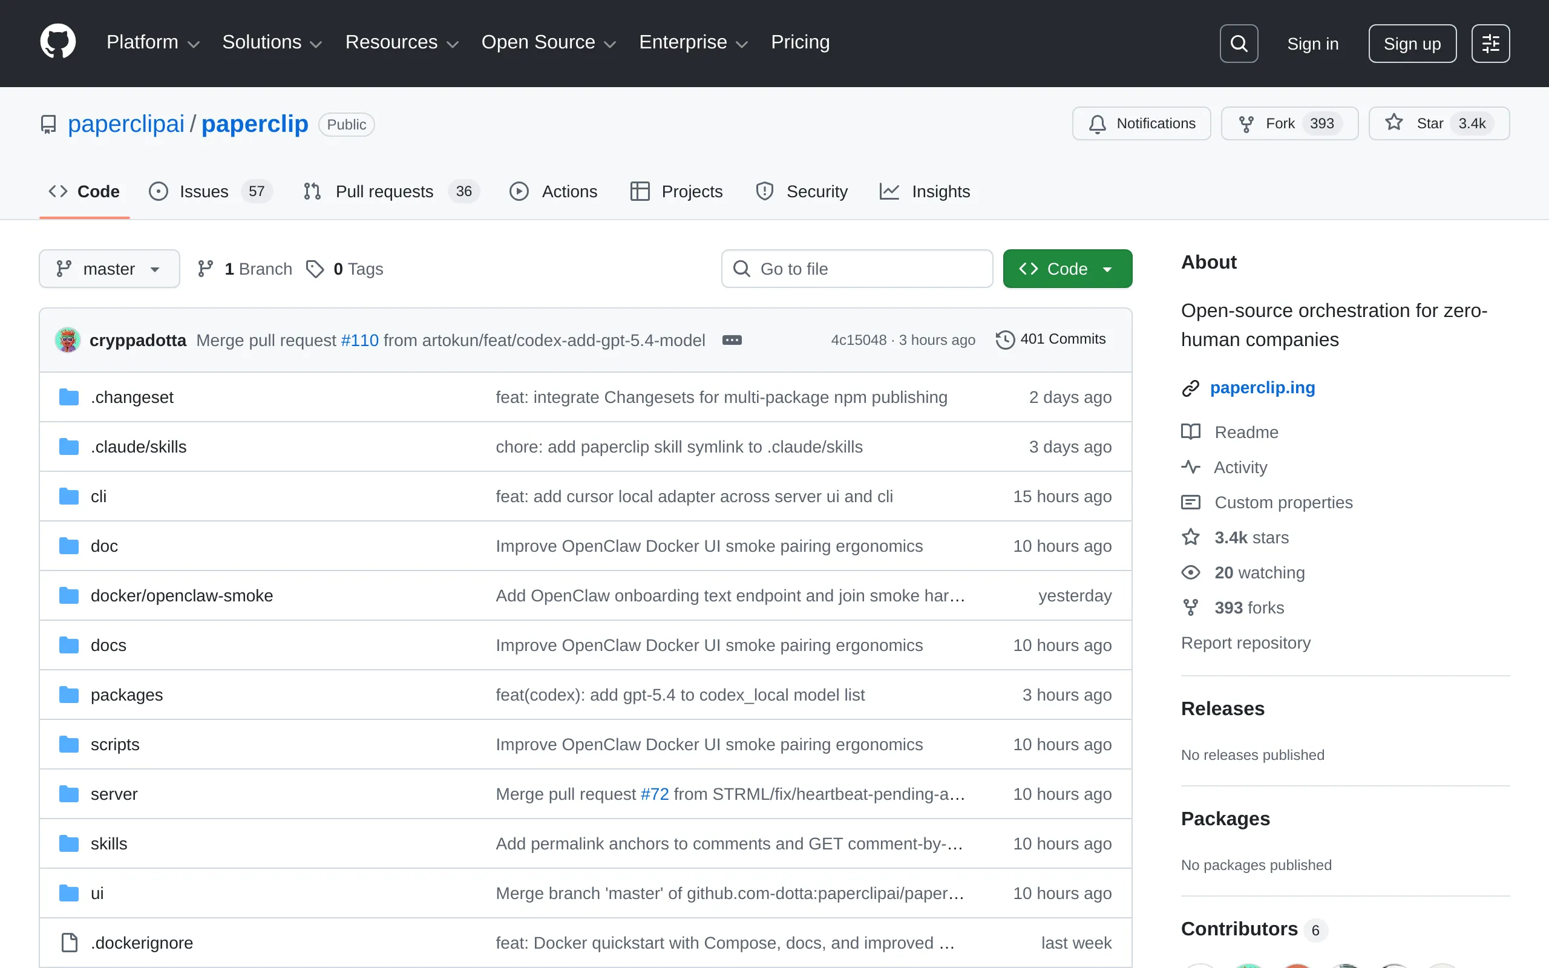Switch to the Pull requests tab
This screenshot has width=1549, height=968.
(385, 191)
